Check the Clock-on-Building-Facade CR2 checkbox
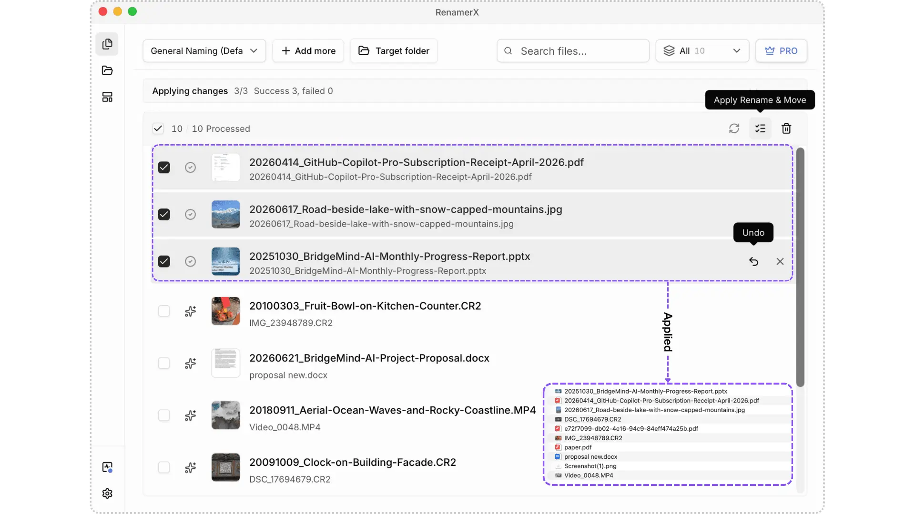The width and height of the screenshot is (915, 514). (x=164, y=468)
